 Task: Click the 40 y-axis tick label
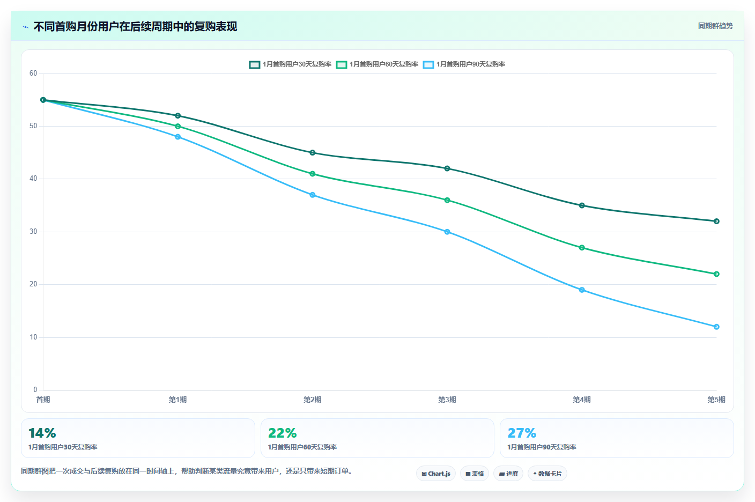33,179
